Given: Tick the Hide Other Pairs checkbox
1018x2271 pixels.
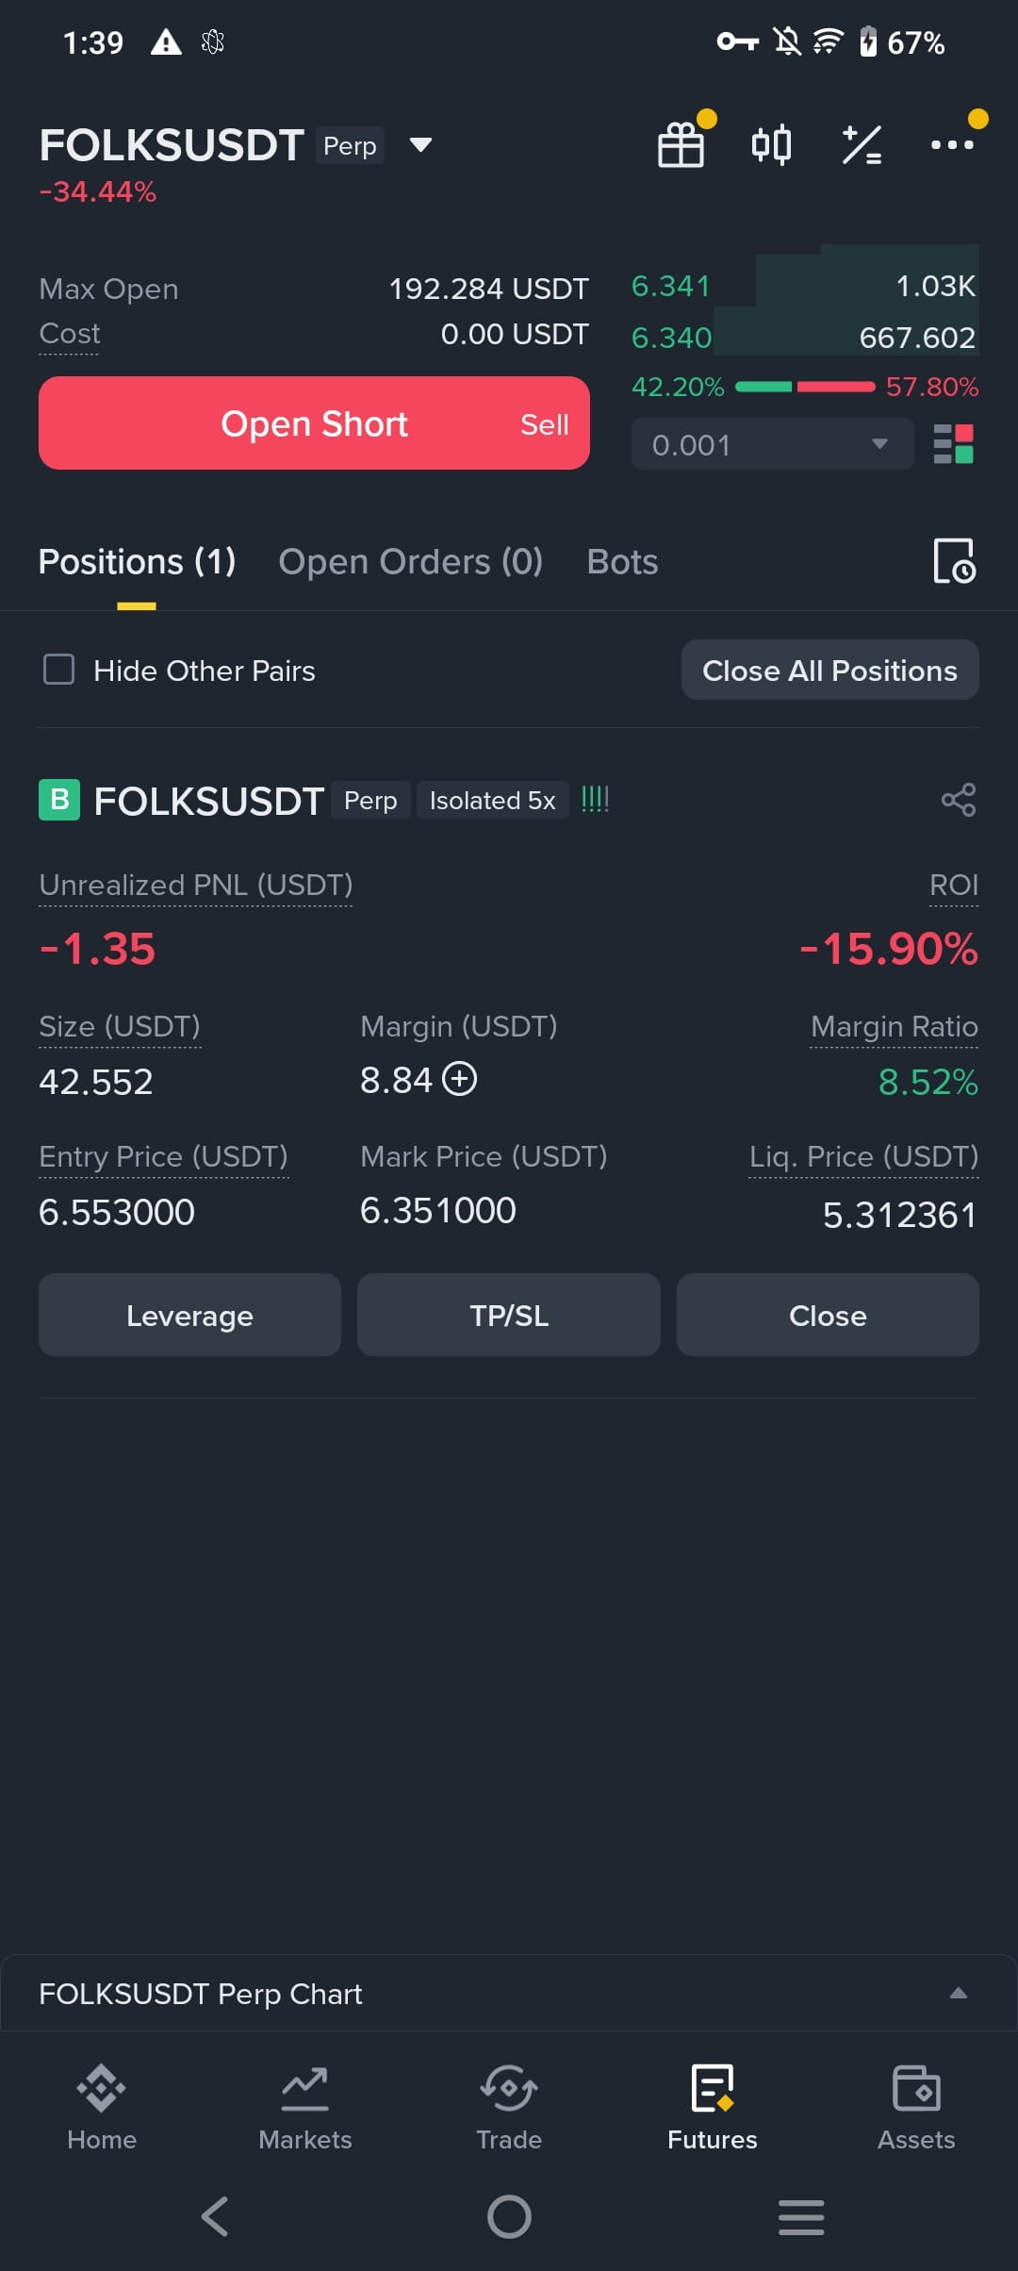Looking at the screenshot, I should (x=59, y=670).
